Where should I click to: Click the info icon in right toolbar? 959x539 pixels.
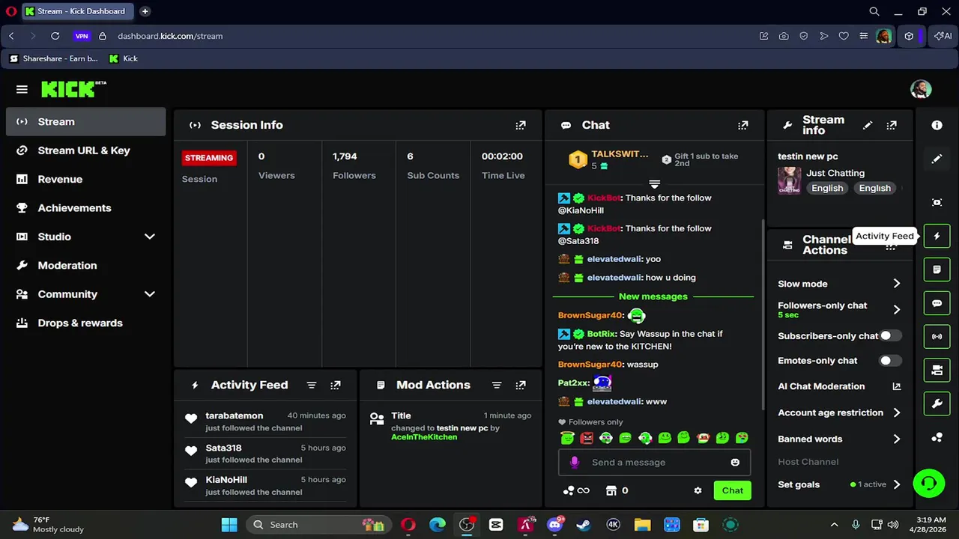[937, 125]
